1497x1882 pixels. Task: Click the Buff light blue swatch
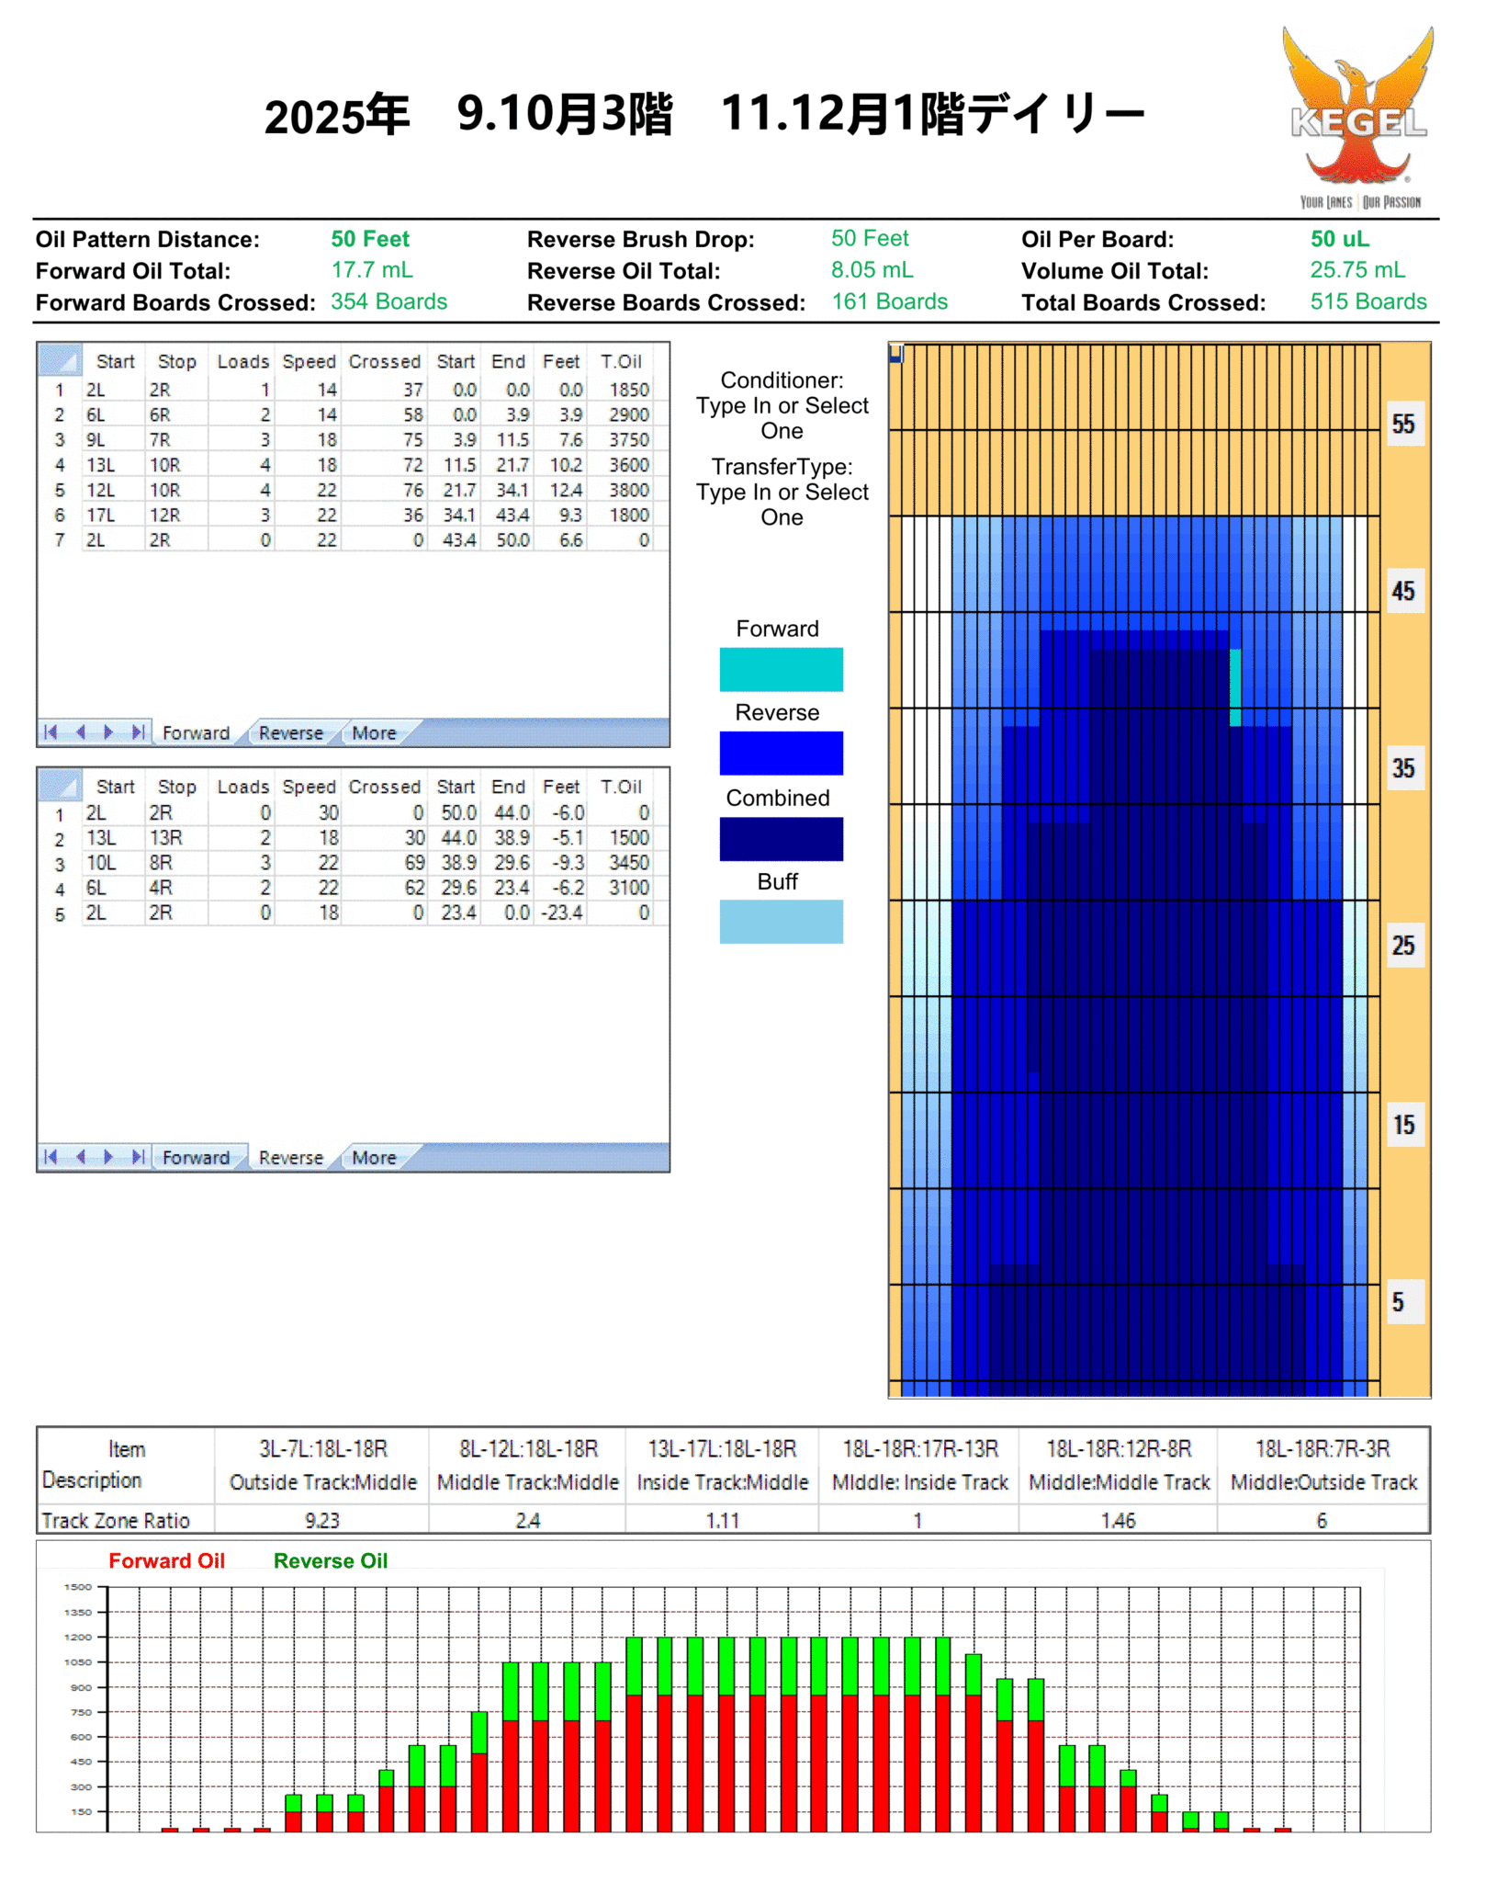coord(781,921)
